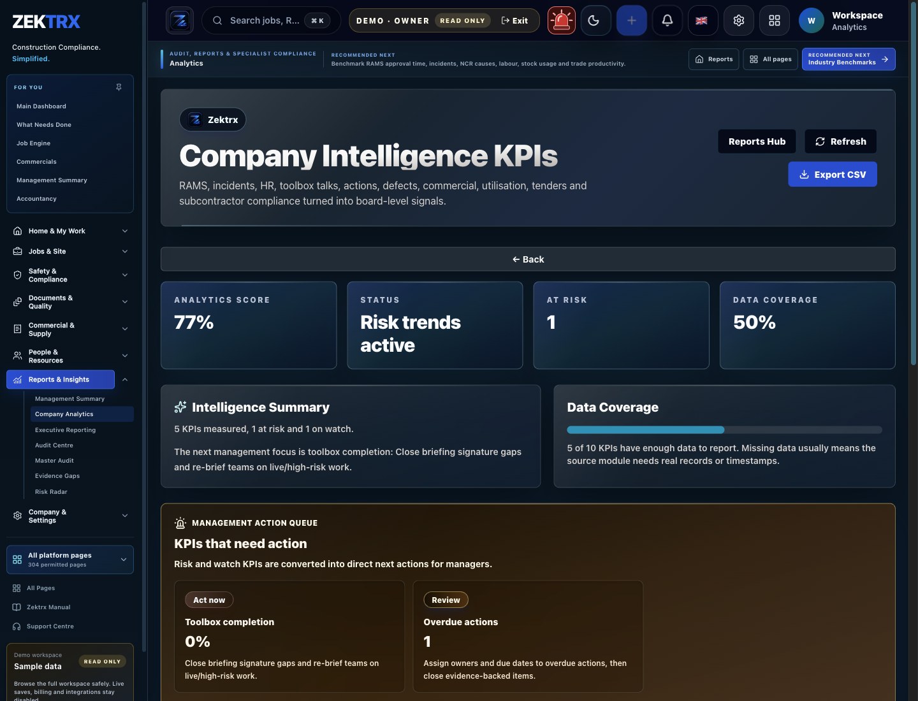
Task: Toggle dark mode moon icon
Action: (596, 20)
